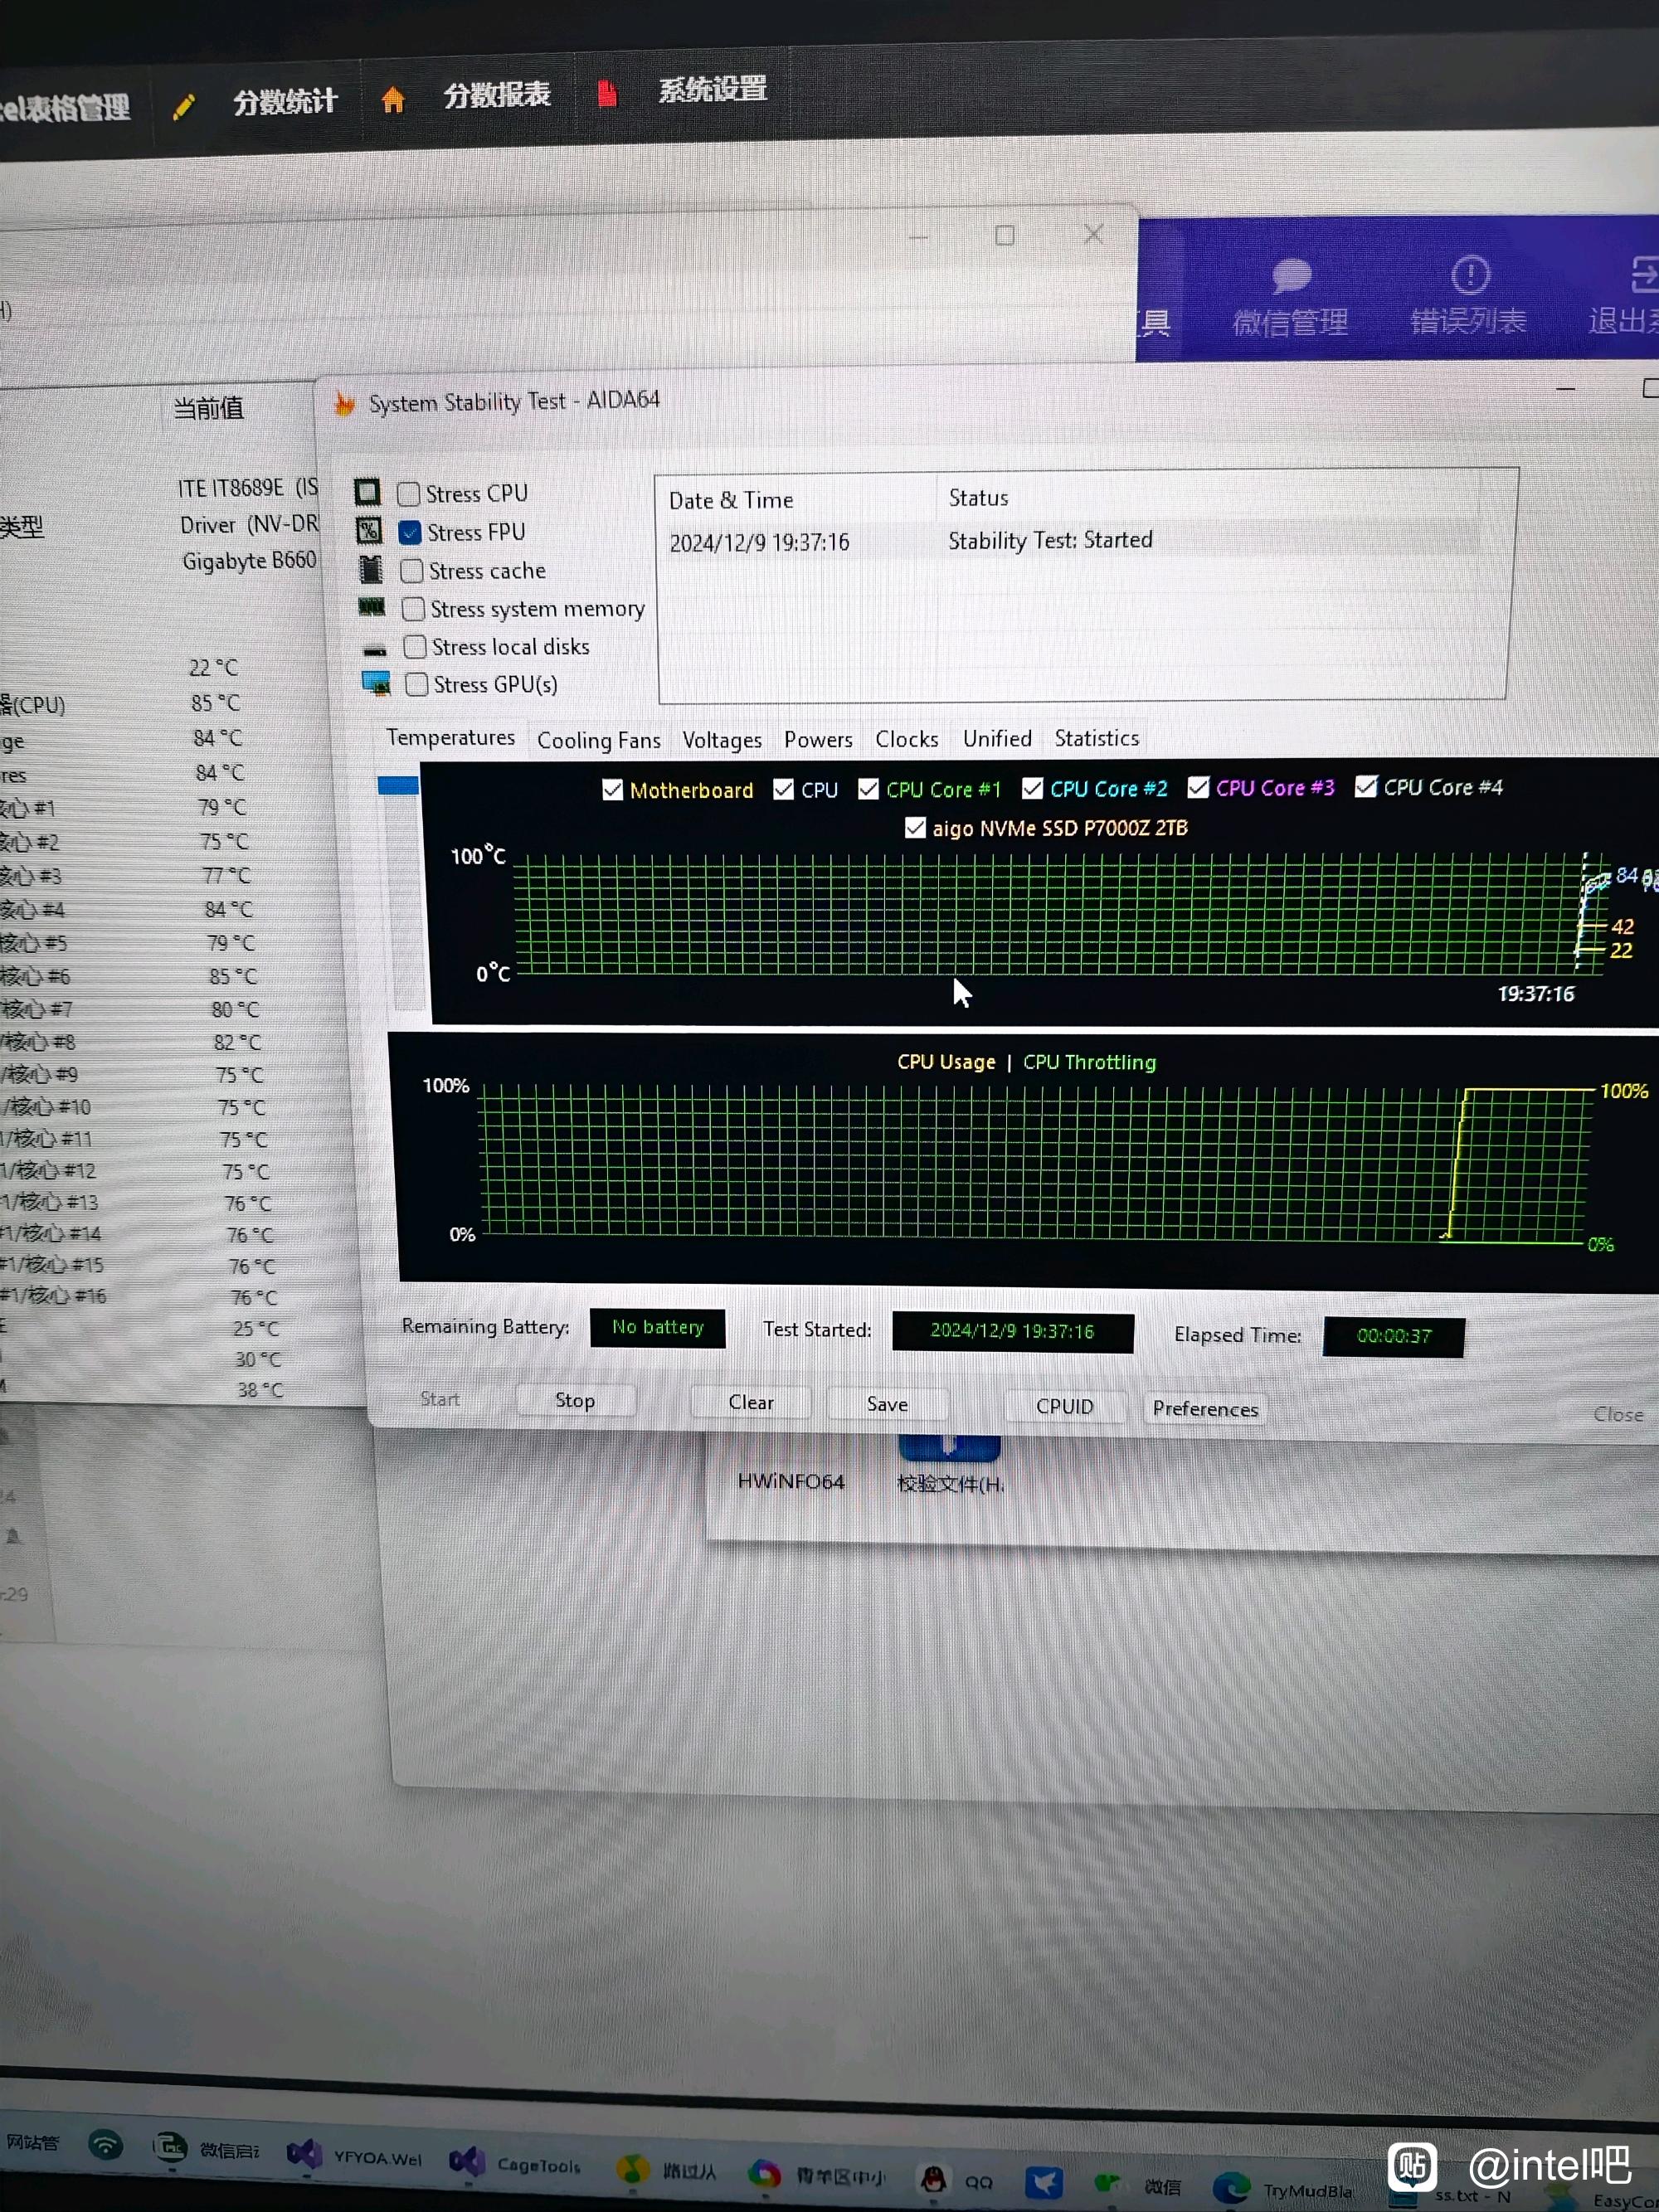Screen dimensions: 1659x2212
Task: Open the Unified tab
Action: point(997,739)
